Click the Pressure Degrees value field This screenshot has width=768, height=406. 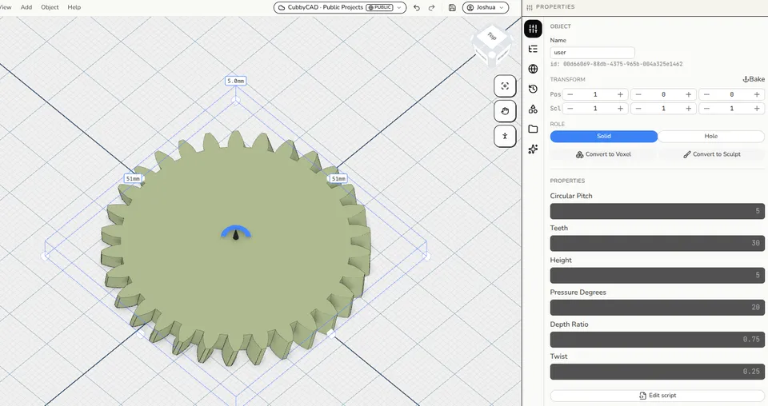tap(658, 307)
